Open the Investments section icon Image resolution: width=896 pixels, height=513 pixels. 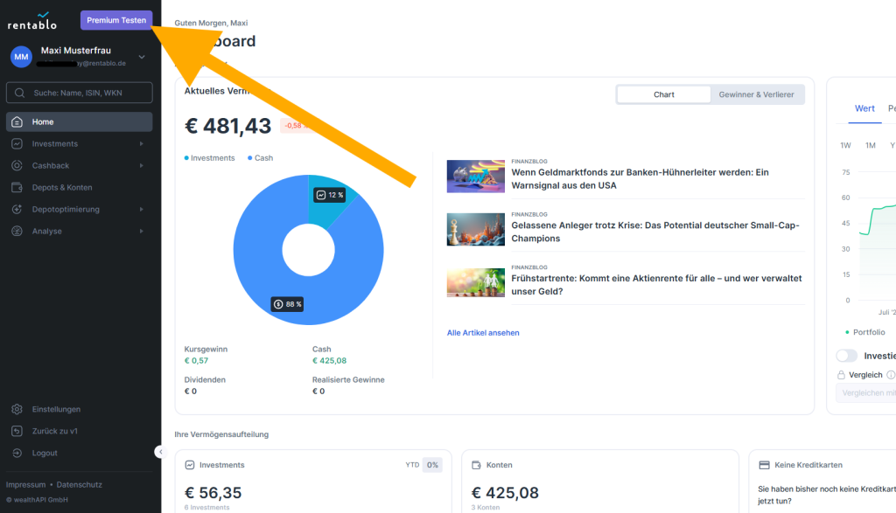point(16,143)
